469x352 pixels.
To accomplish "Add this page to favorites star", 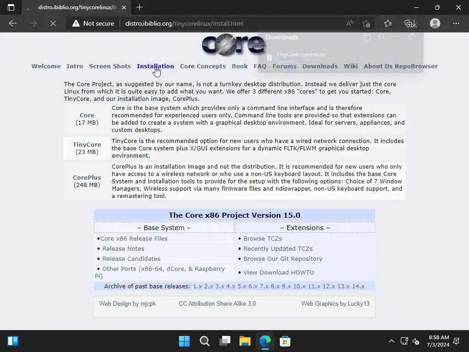I will (x=366, y=23).
